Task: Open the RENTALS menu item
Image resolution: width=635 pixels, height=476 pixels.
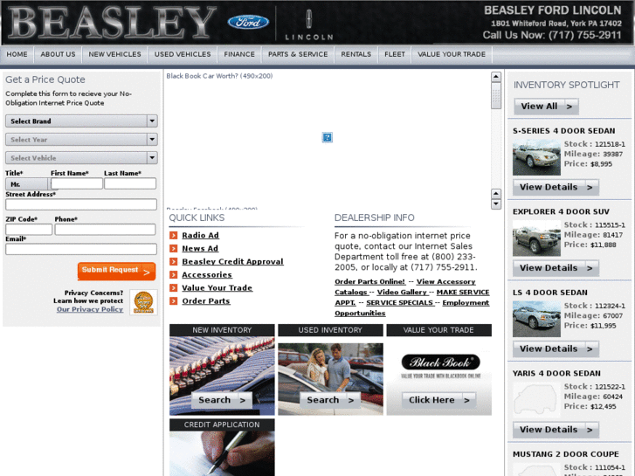Action: point(356,54)
